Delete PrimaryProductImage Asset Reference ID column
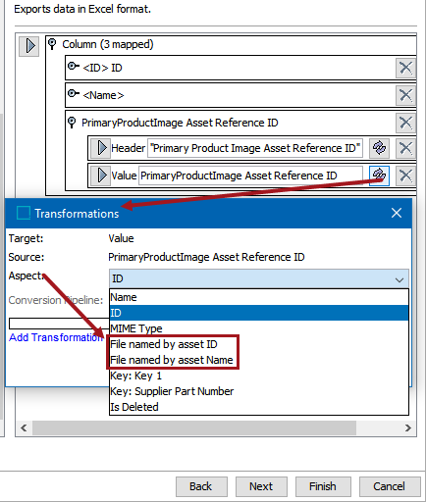The width and height of the screenshot is (426, 502). point(405,123)
